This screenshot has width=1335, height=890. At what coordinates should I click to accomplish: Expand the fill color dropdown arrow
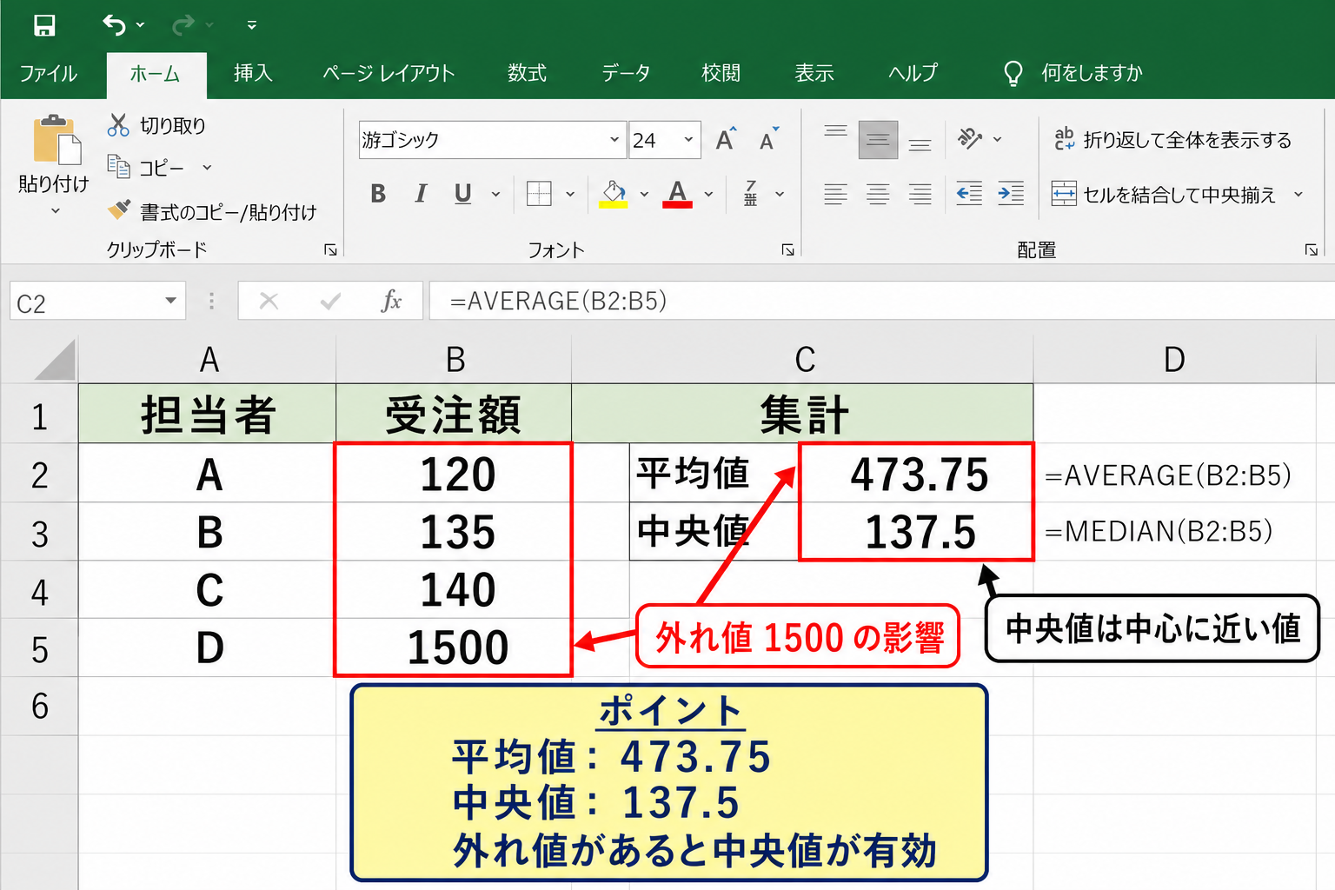point(644,195)
